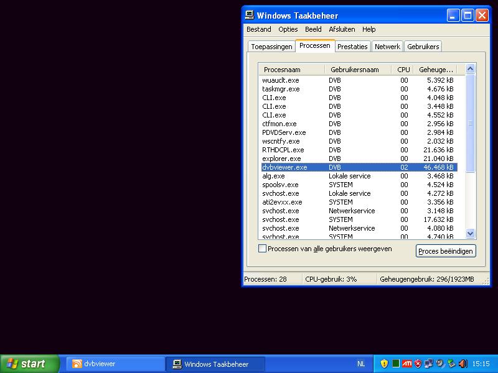Select the explorer.exe process row
Image resolution: width=498 pixels, height=373 pixels.
tap(281, 159)
